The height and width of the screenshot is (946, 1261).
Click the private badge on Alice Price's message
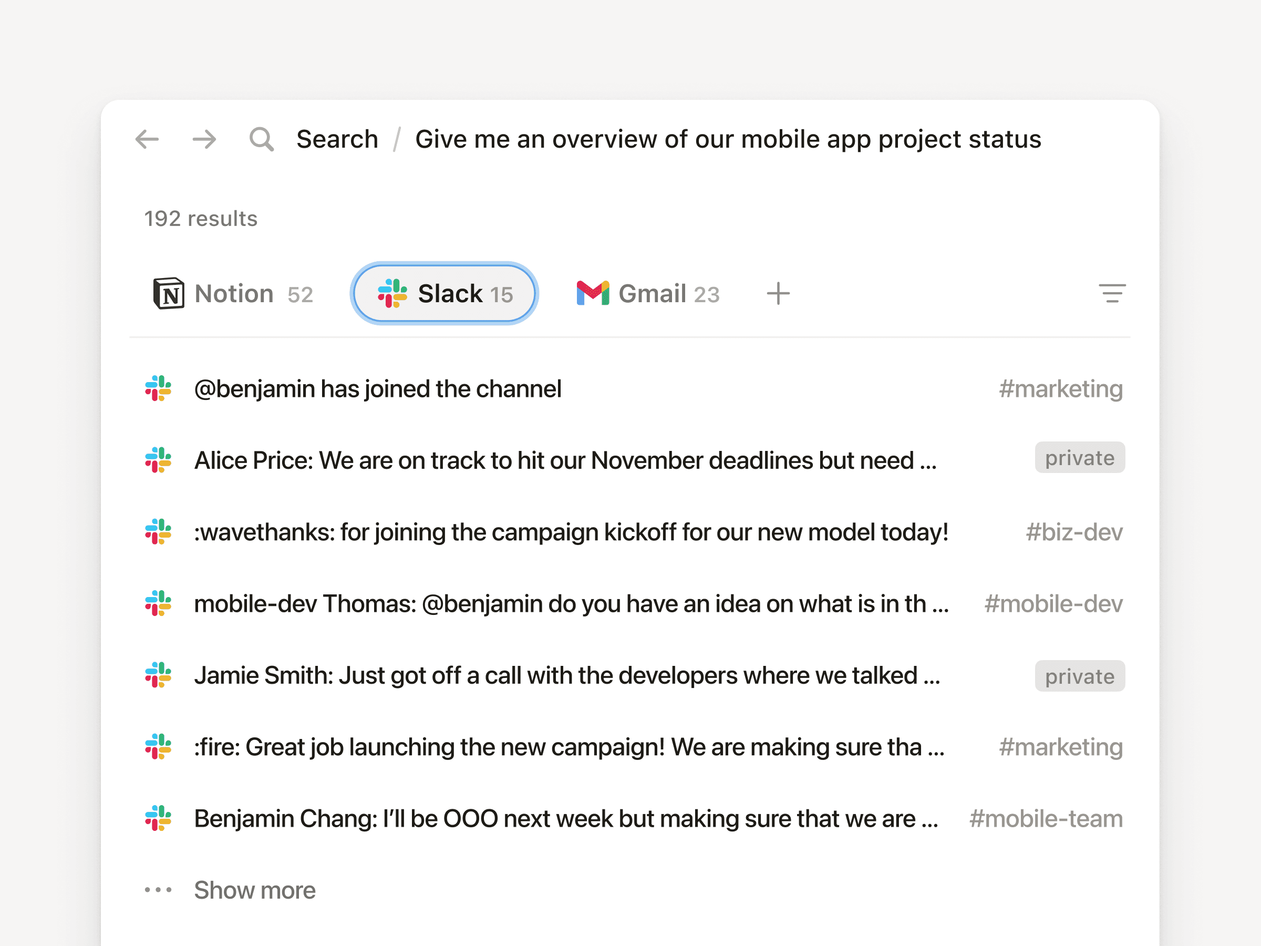point(1079,457)
